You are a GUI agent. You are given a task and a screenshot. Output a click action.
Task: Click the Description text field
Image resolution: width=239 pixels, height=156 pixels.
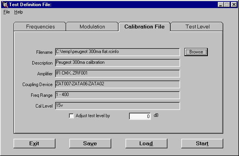coord(117,63)
